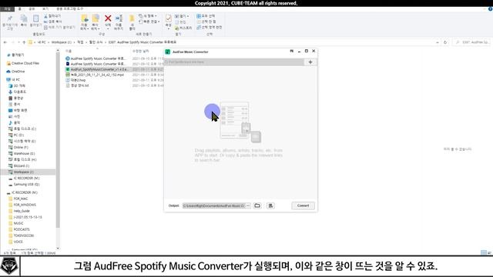The height and width of the screenshot is (277, 493).
Task: Open the new item dropdown in the ribbon
Action: 148,15
